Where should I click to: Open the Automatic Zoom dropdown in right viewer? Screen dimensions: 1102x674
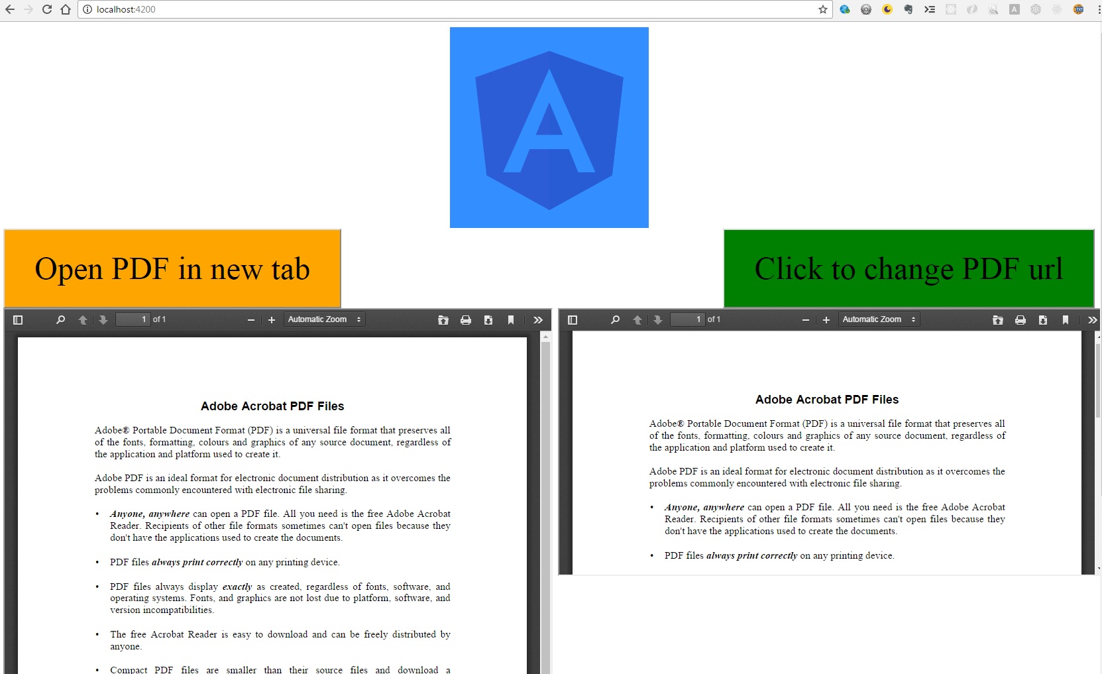coord(878,319)
